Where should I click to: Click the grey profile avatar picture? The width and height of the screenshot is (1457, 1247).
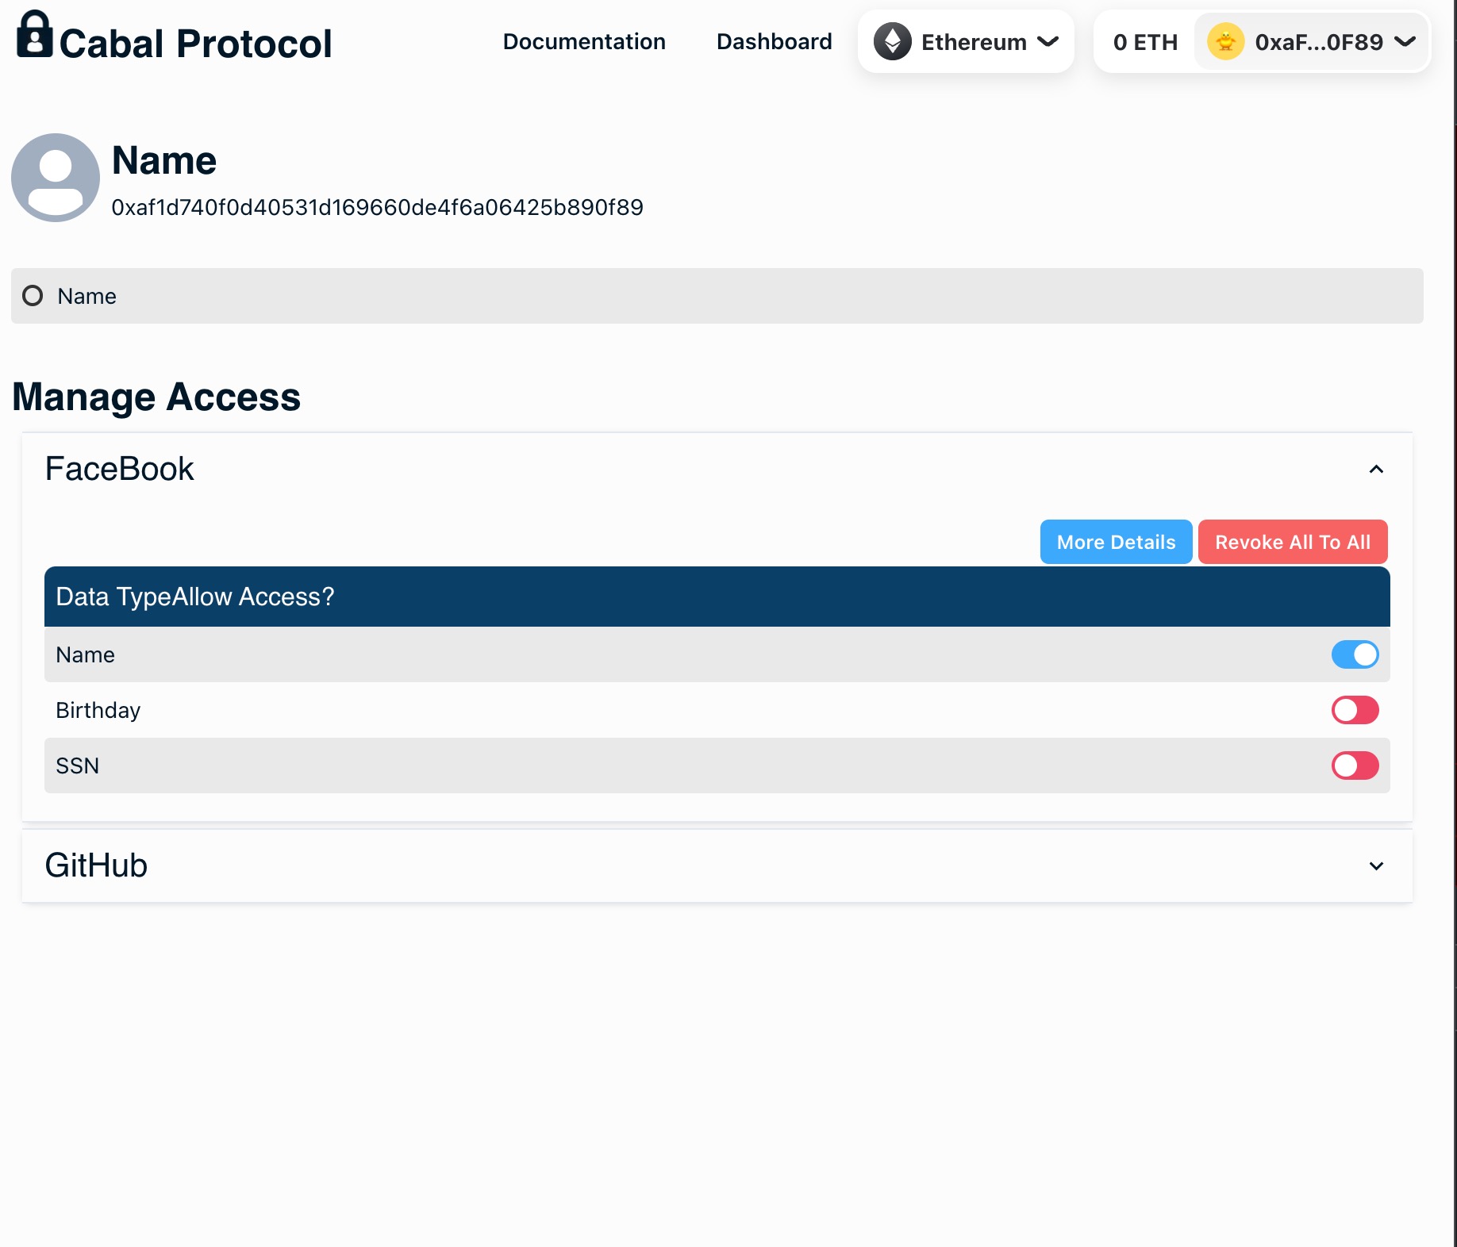point(56,178)
